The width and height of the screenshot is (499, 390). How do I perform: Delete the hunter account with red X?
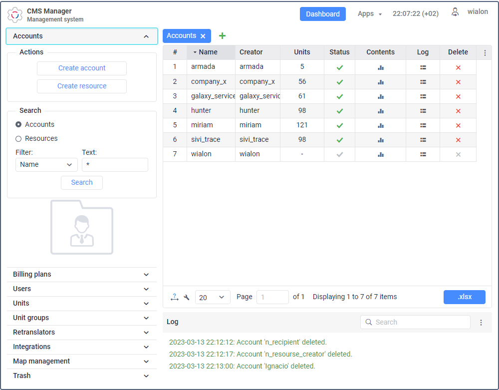point(458,111)
